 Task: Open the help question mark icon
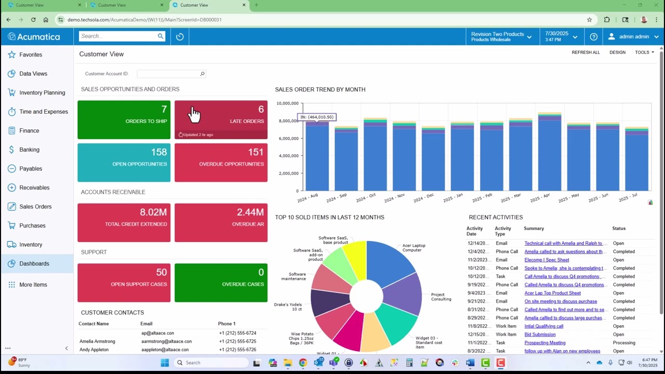click(x=593, y=37)
